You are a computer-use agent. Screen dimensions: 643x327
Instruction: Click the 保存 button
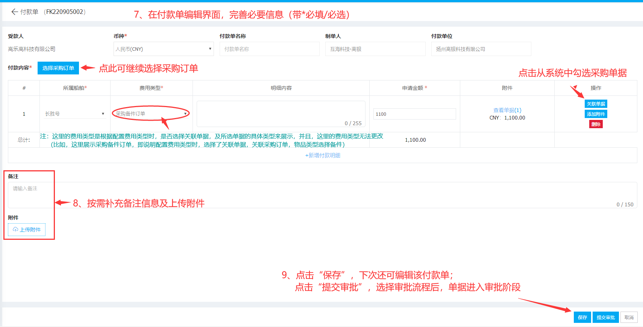(582, 317)
